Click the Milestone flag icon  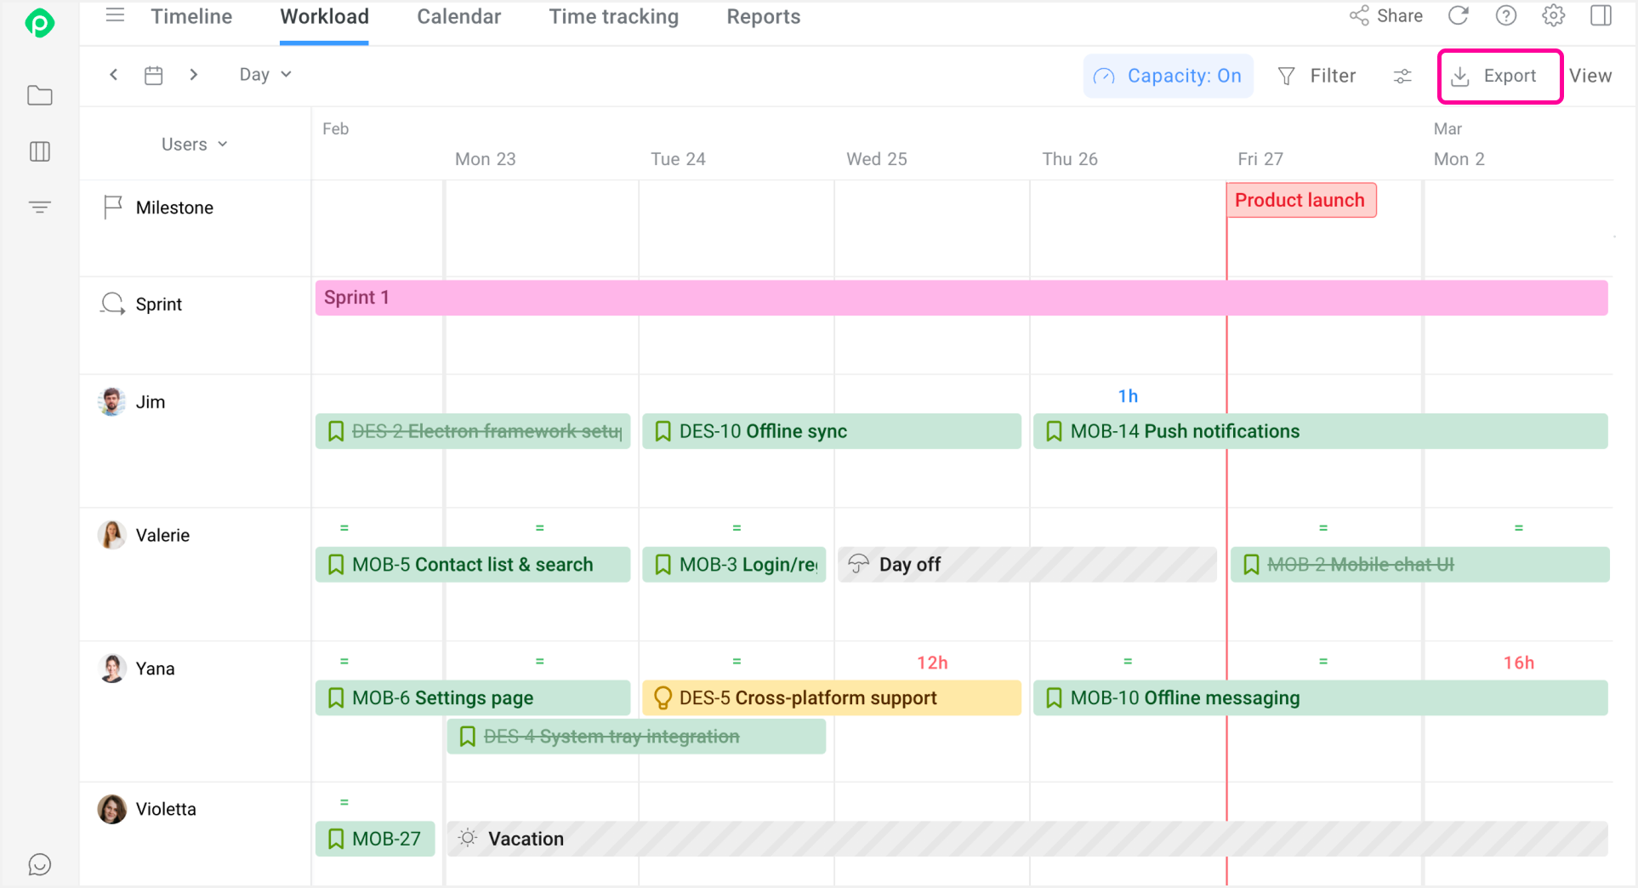[112, 207]
